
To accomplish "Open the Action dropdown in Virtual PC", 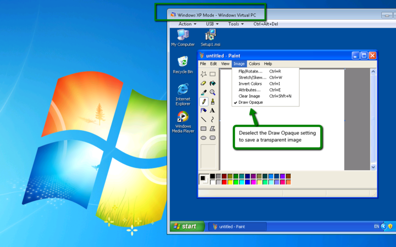I will pyautogui.click(x=188, y=24).
